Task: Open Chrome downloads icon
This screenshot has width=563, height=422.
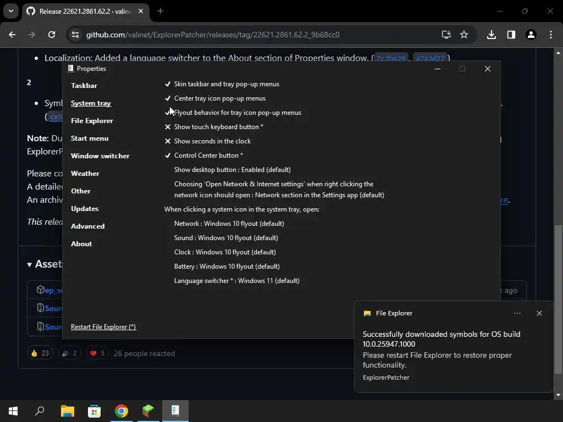Action: 492,35
